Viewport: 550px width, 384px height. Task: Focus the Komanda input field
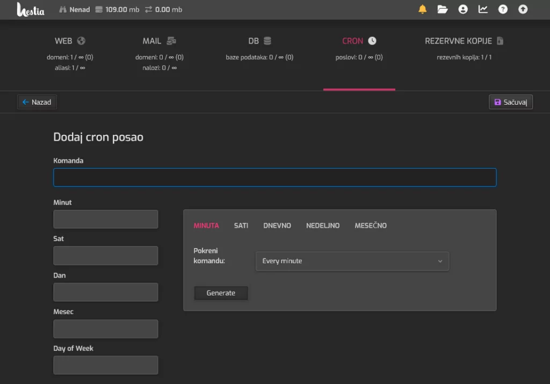click(274, 177)
